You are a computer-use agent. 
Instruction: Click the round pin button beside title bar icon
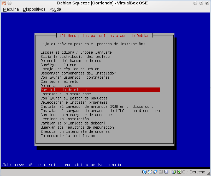click(9, 3)
